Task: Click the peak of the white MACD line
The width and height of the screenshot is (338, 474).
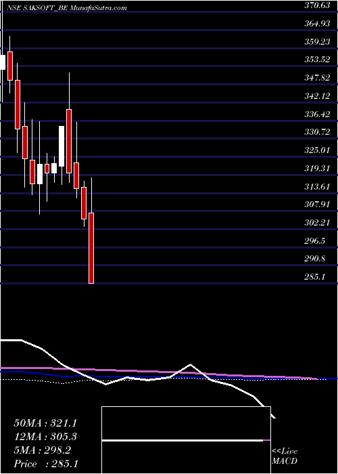Action: click(190, 364)
